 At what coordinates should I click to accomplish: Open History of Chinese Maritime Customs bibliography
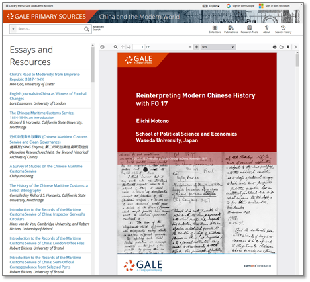click(48, 188)
